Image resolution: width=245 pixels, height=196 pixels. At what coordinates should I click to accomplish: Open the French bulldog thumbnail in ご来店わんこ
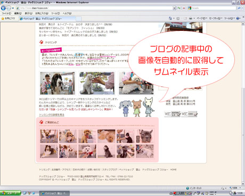tap(145, 136)
